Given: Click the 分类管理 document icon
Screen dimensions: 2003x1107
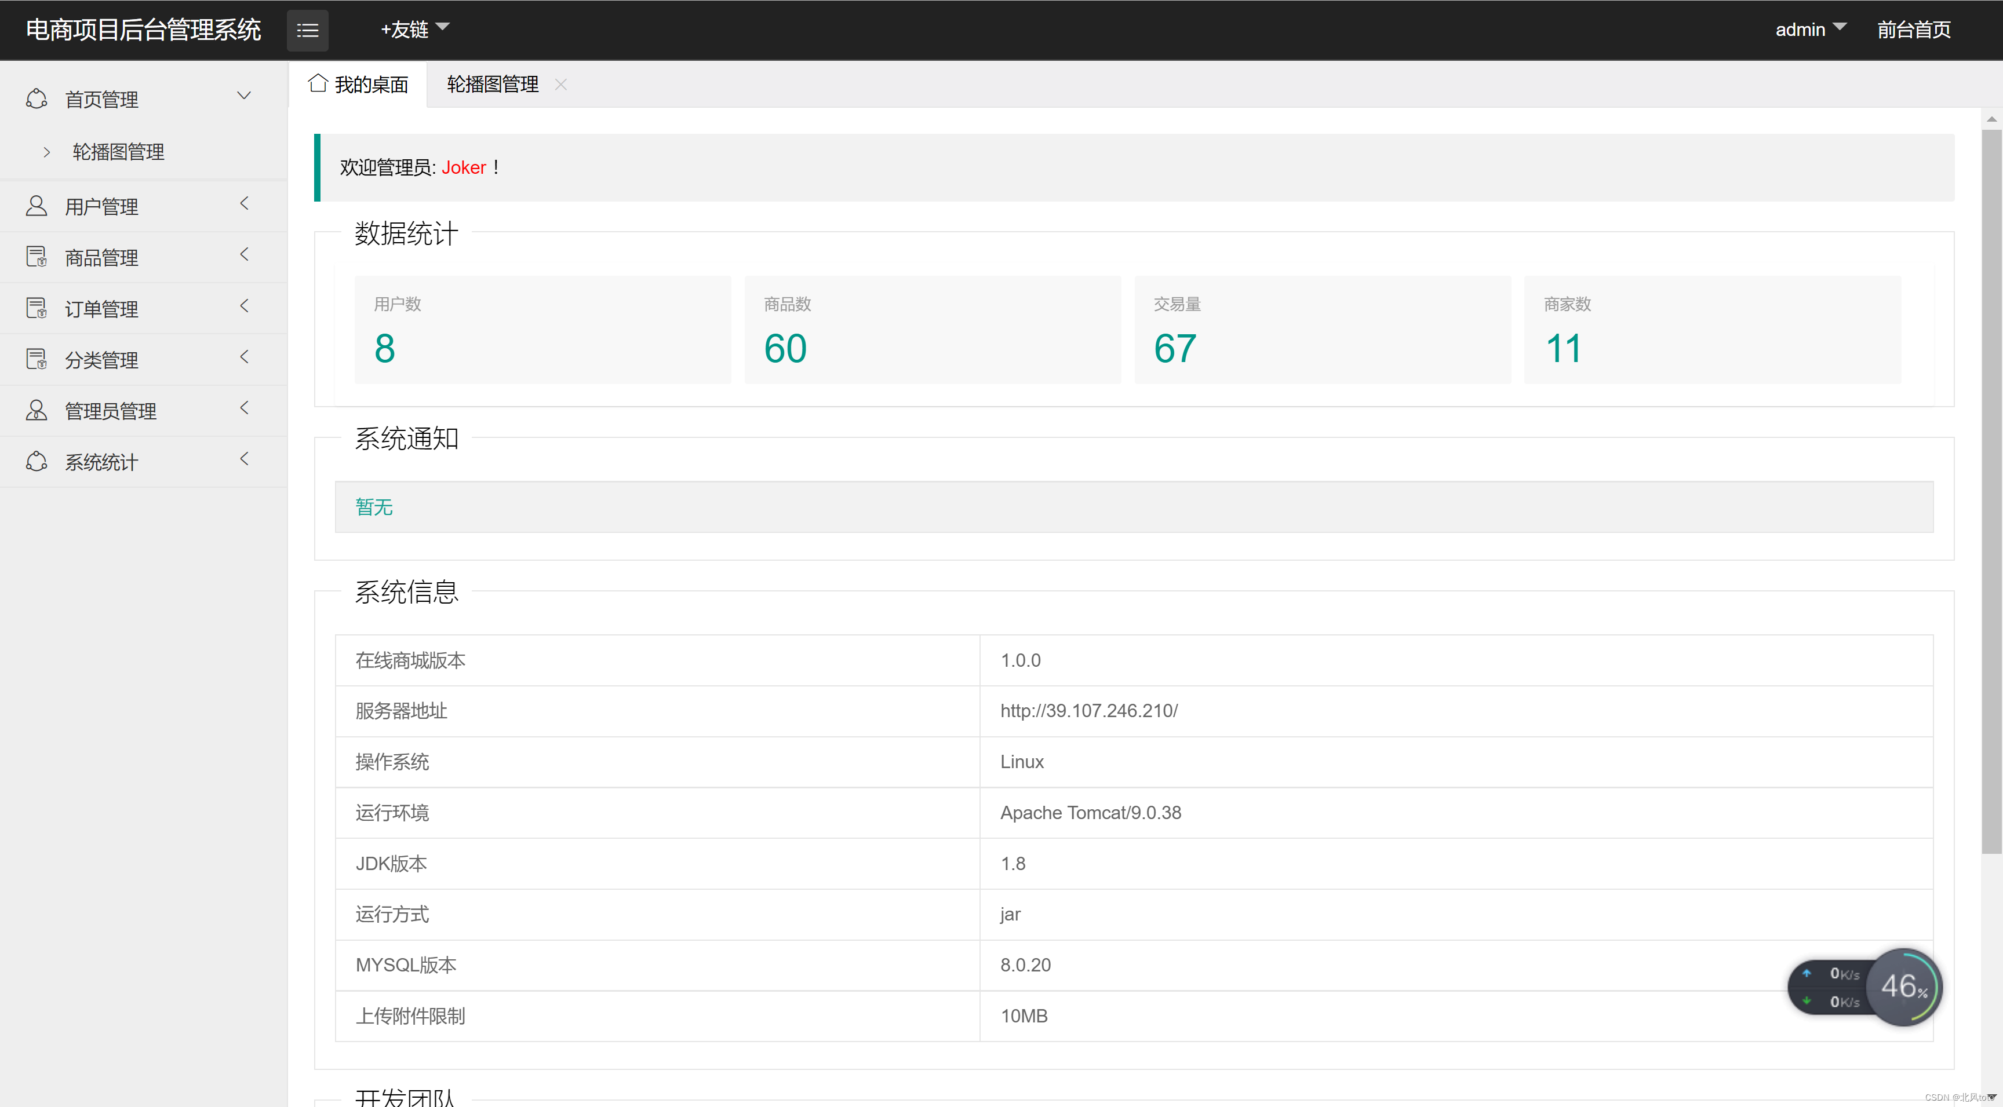Looking at the screenshot, I should click(37, 359).
